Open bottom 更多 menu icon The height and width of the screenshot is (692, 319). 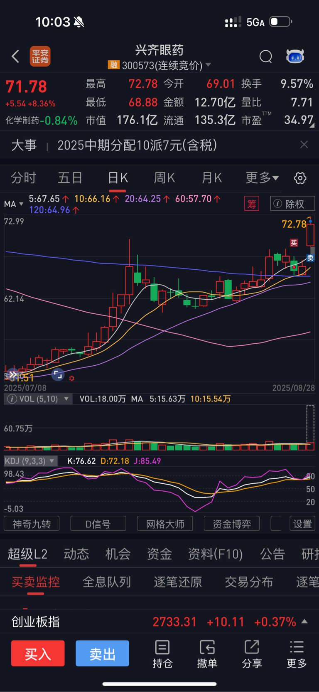pyautogui.click(x=297, y=654)
